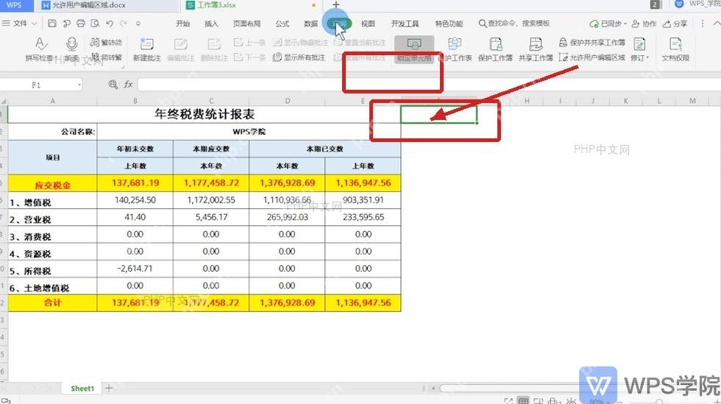
Task: Click into the formula bar input
Action: click(x=427, y=85)
